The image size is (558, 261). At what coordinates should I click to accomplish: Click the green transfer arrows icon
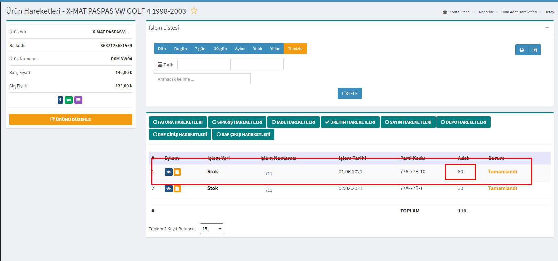(69, 100)
